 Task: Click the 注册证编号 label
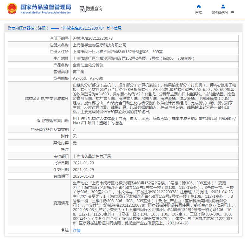pyautogui.click(x=59, y=38)
